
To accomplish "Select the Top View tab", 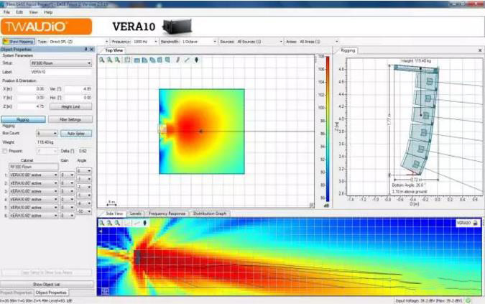I will (x=114, y=50).
